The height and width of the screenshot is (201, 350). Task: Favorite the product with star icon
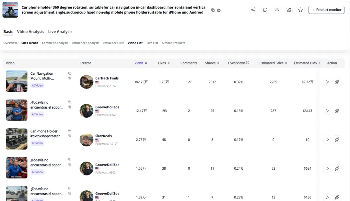pyautogui.click(x=300, y=10)
